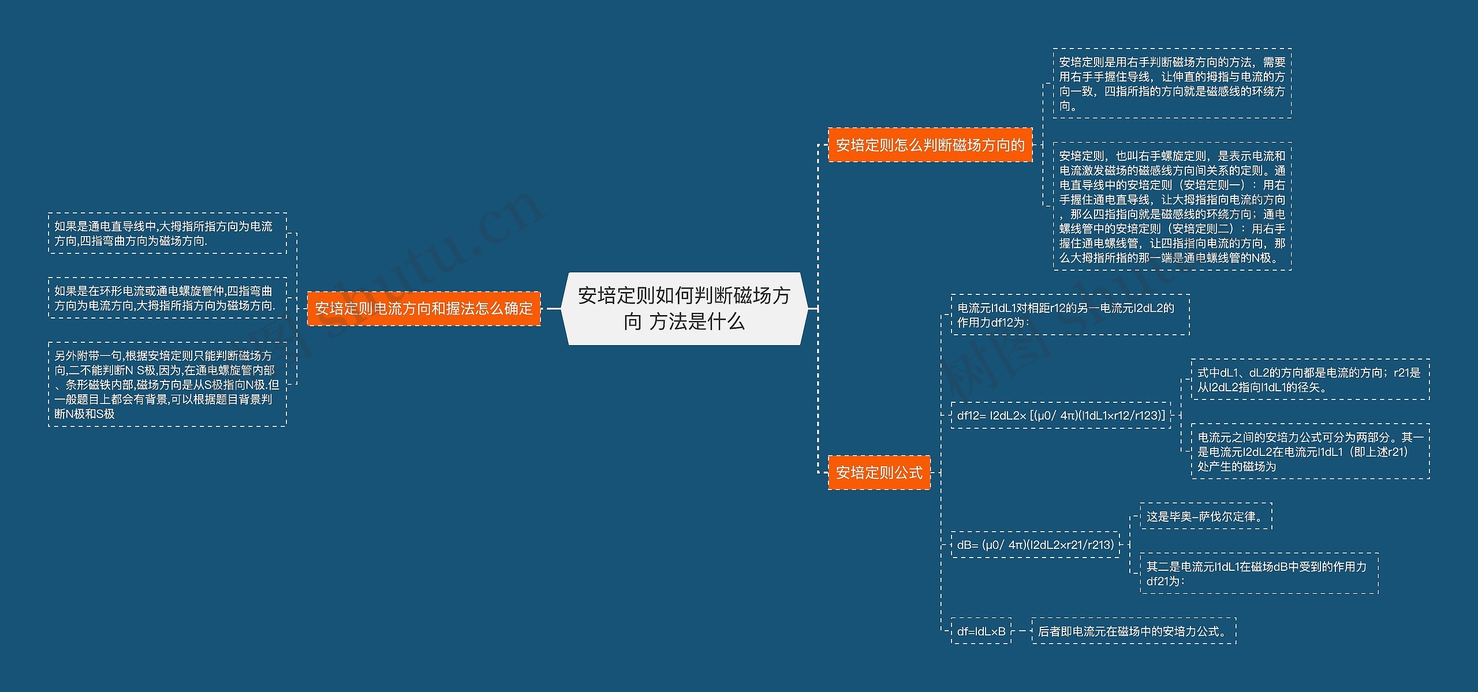Click the node 其二是电流元I1dL1在磁场dB中受到的作用力

click(1259, 573)
